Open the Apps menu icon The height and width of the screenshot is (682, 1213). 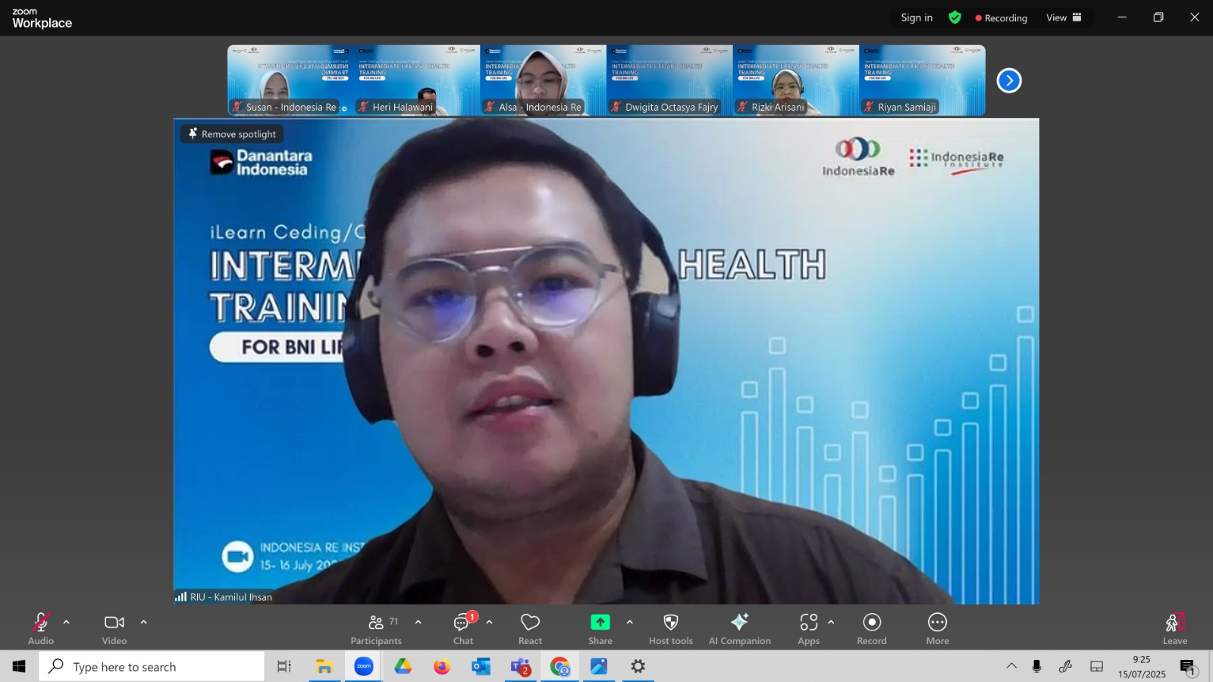pos(809,622)
